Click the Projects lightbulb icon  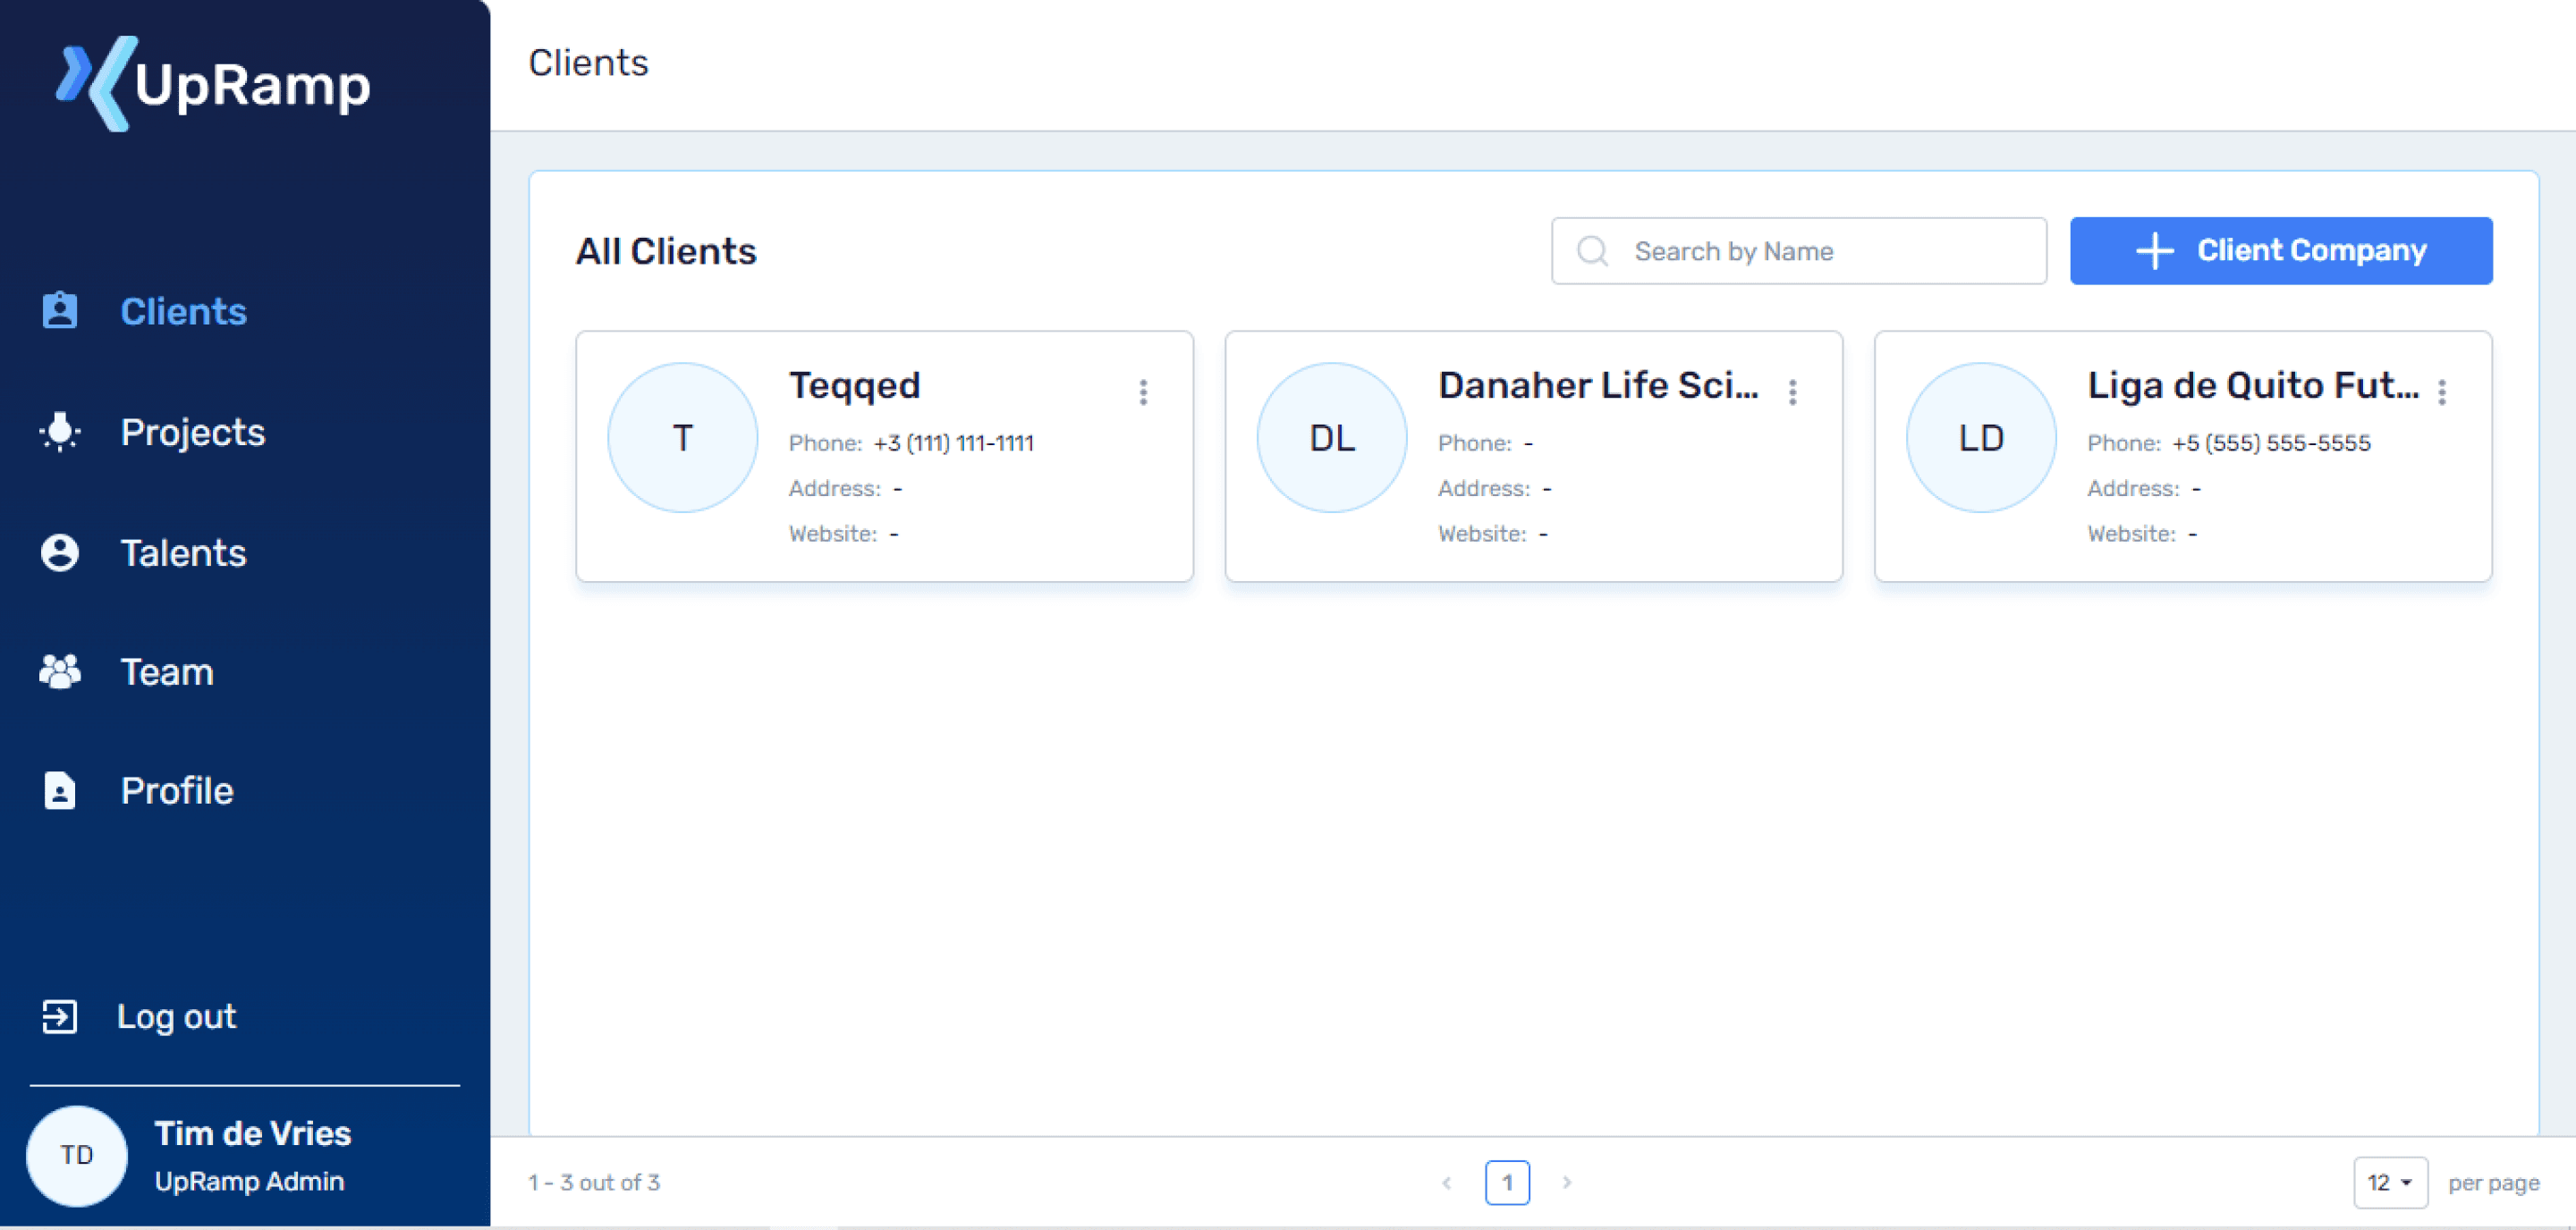point(60,432)
